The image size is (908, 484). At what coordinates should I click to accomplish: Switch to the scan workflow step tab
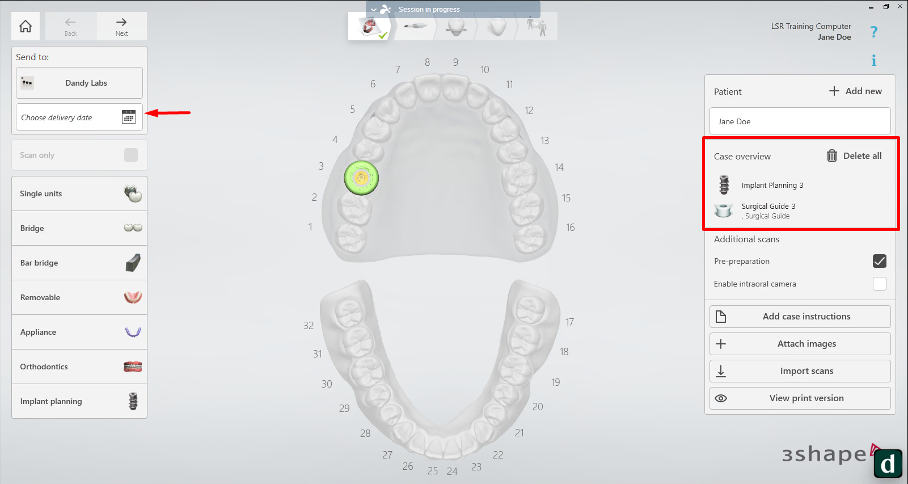[415, 27]
